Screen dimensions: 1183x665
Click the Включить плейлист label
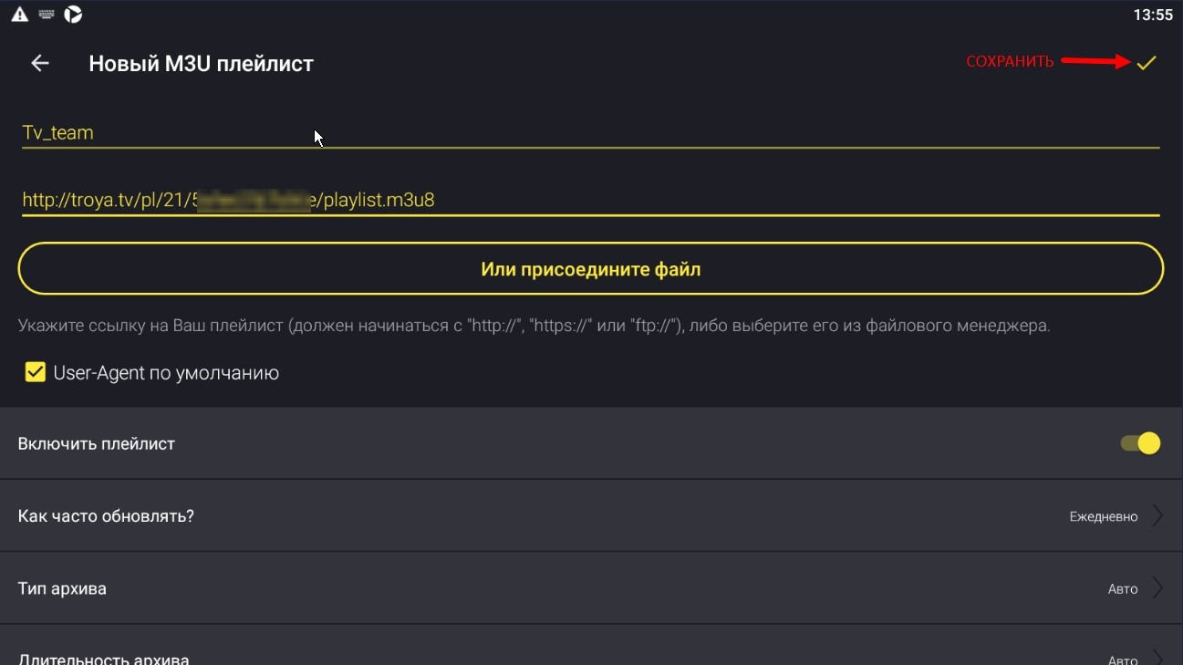tap(96, 444)
